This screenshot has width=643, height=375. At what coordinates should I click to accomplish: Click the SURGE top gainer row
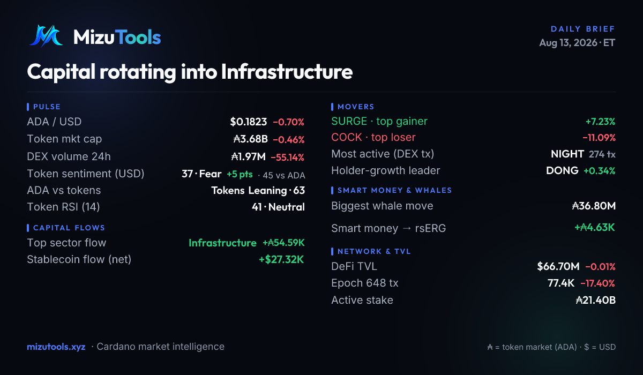[473, 121]
